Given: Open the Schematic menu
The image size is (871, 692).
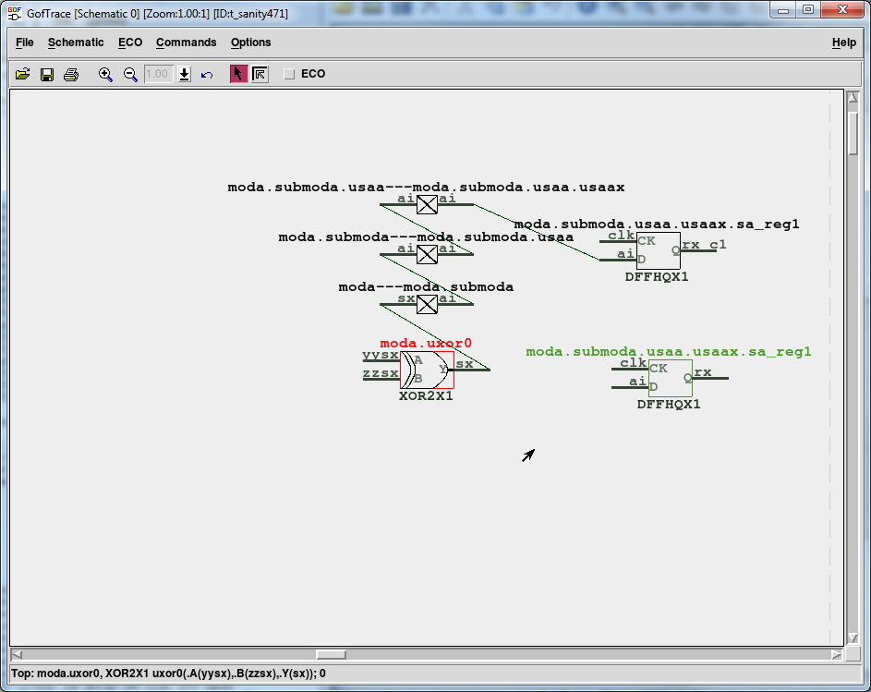Looking at the screenshot, I should tap(76, 42).
